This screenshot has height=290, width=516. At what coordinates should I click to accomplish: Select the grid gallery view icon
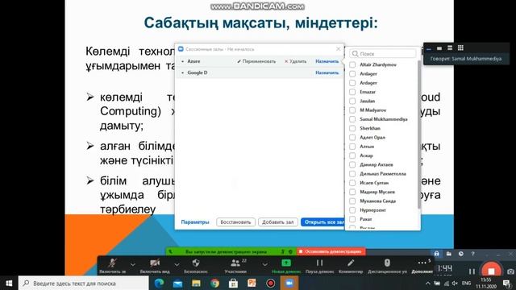click(460, 48)
